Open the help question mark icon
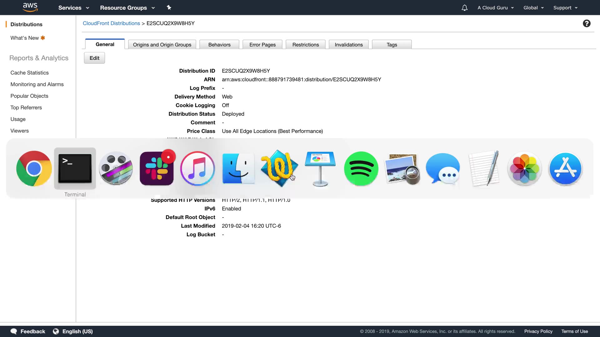The width and height of the screenshot is (600, 337). point(587,23)
